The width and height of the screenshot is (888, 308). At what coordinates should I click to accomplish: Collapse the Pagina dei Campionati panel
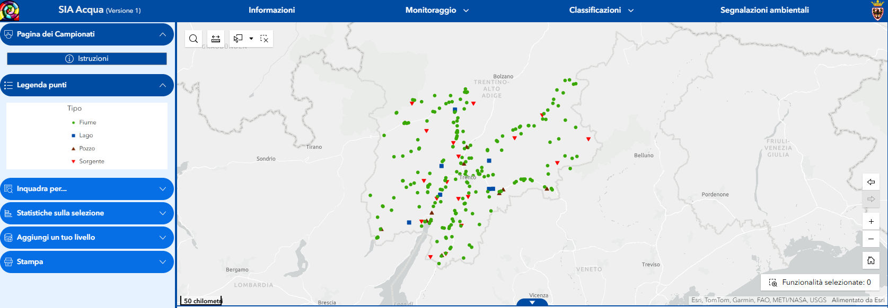point(162,34)
